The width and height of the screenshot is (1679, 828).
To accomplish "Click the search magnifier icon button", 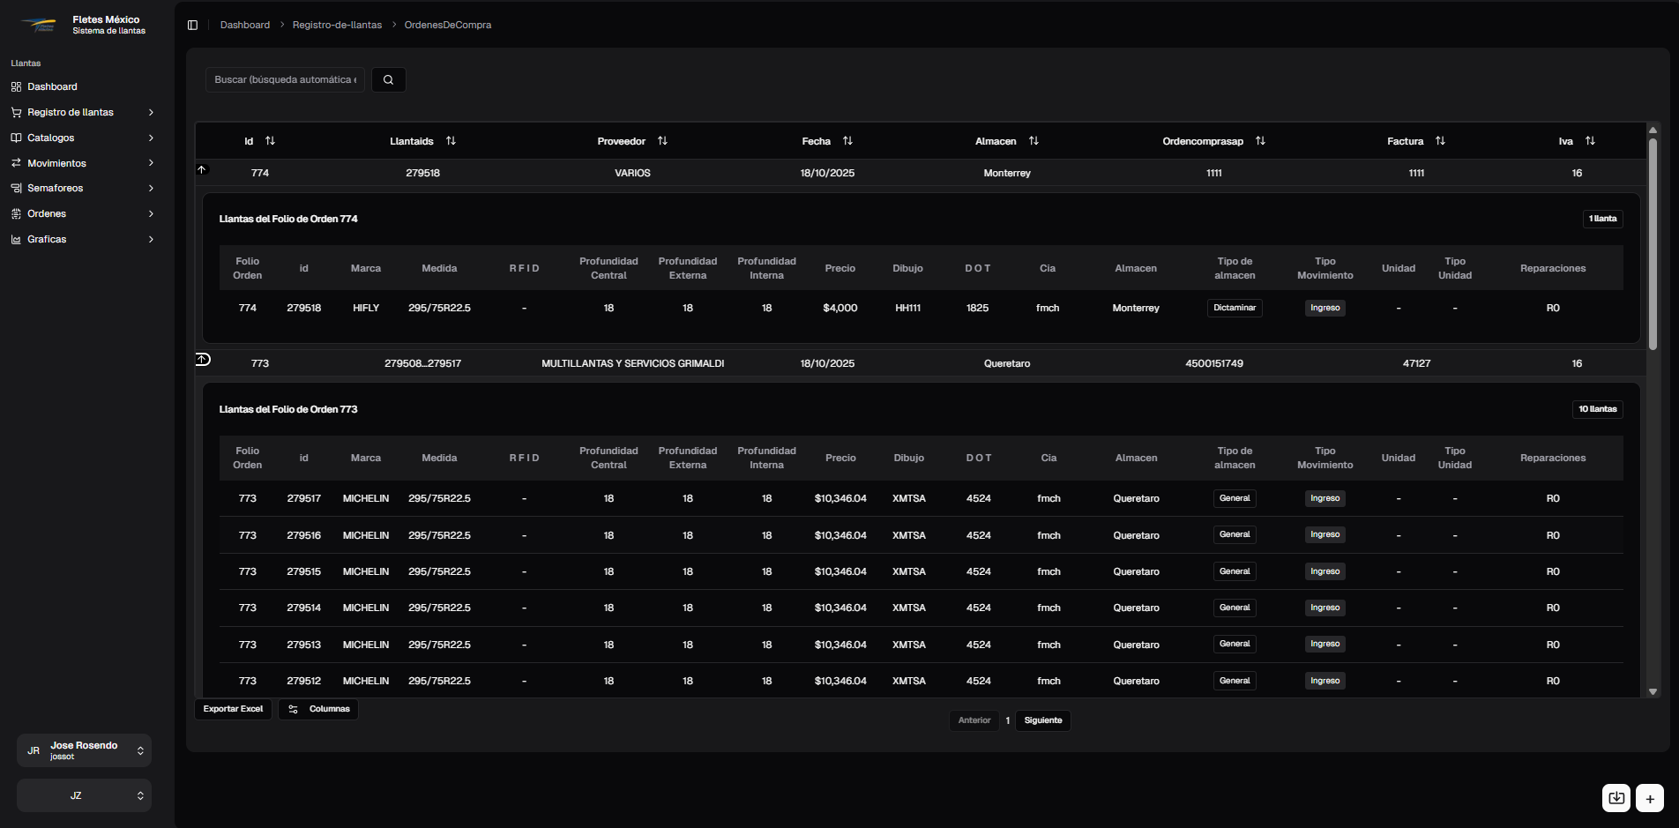I will (x=388, y=79).
